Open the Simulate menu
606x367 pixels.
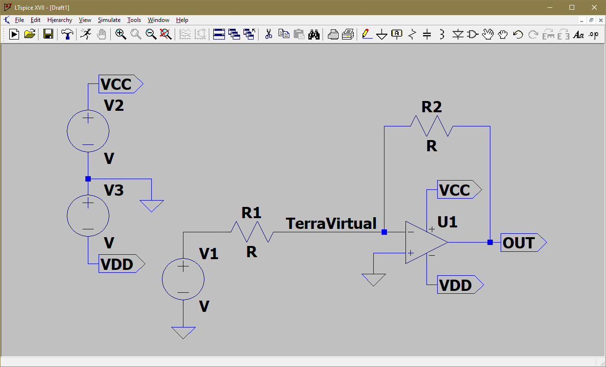pos(109,20)
